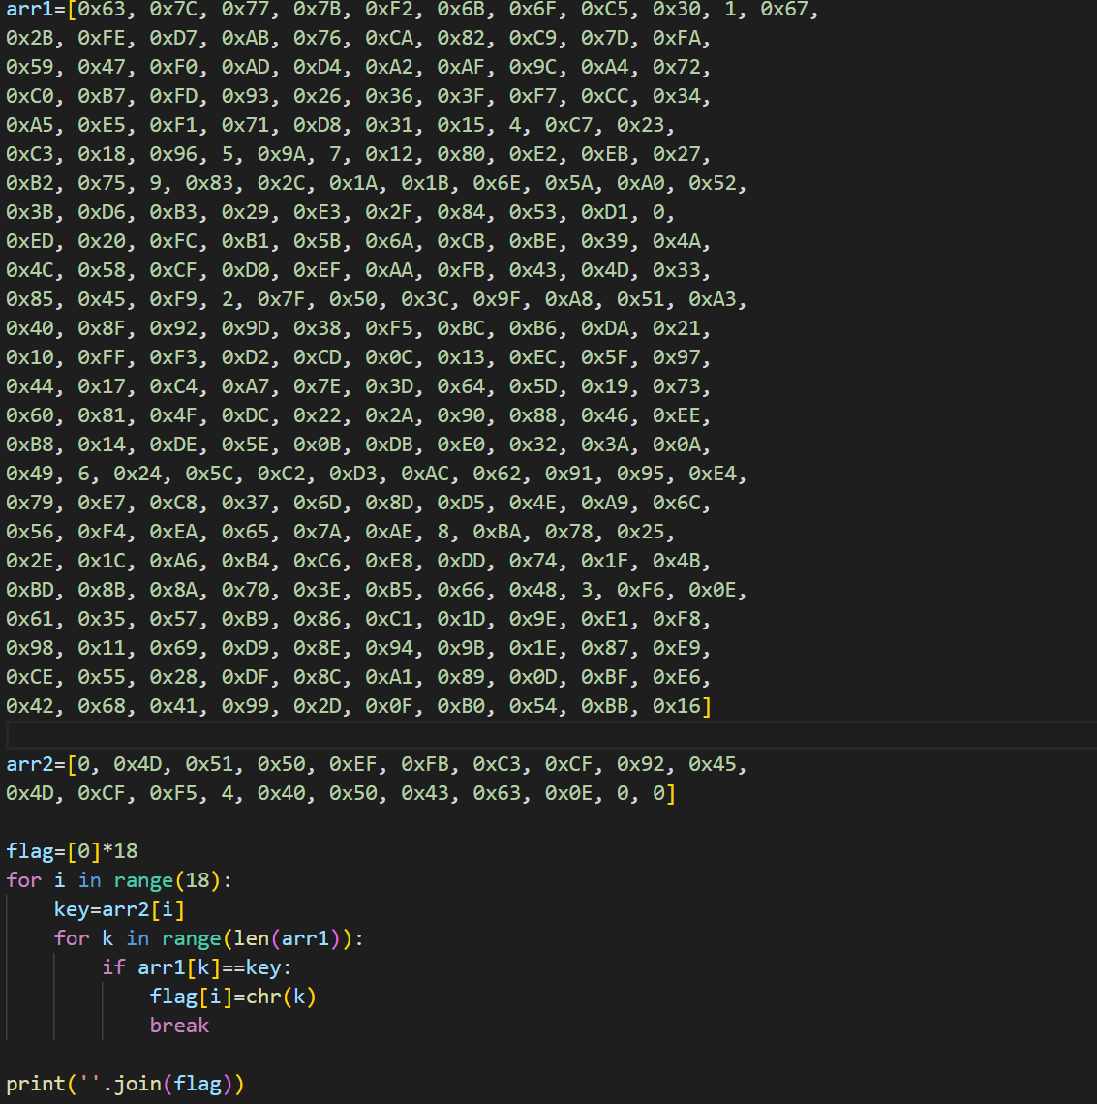Click the break keyword
Image resolution: width=1097 pixels, height=1104 pixels.
coord(179,1026)
